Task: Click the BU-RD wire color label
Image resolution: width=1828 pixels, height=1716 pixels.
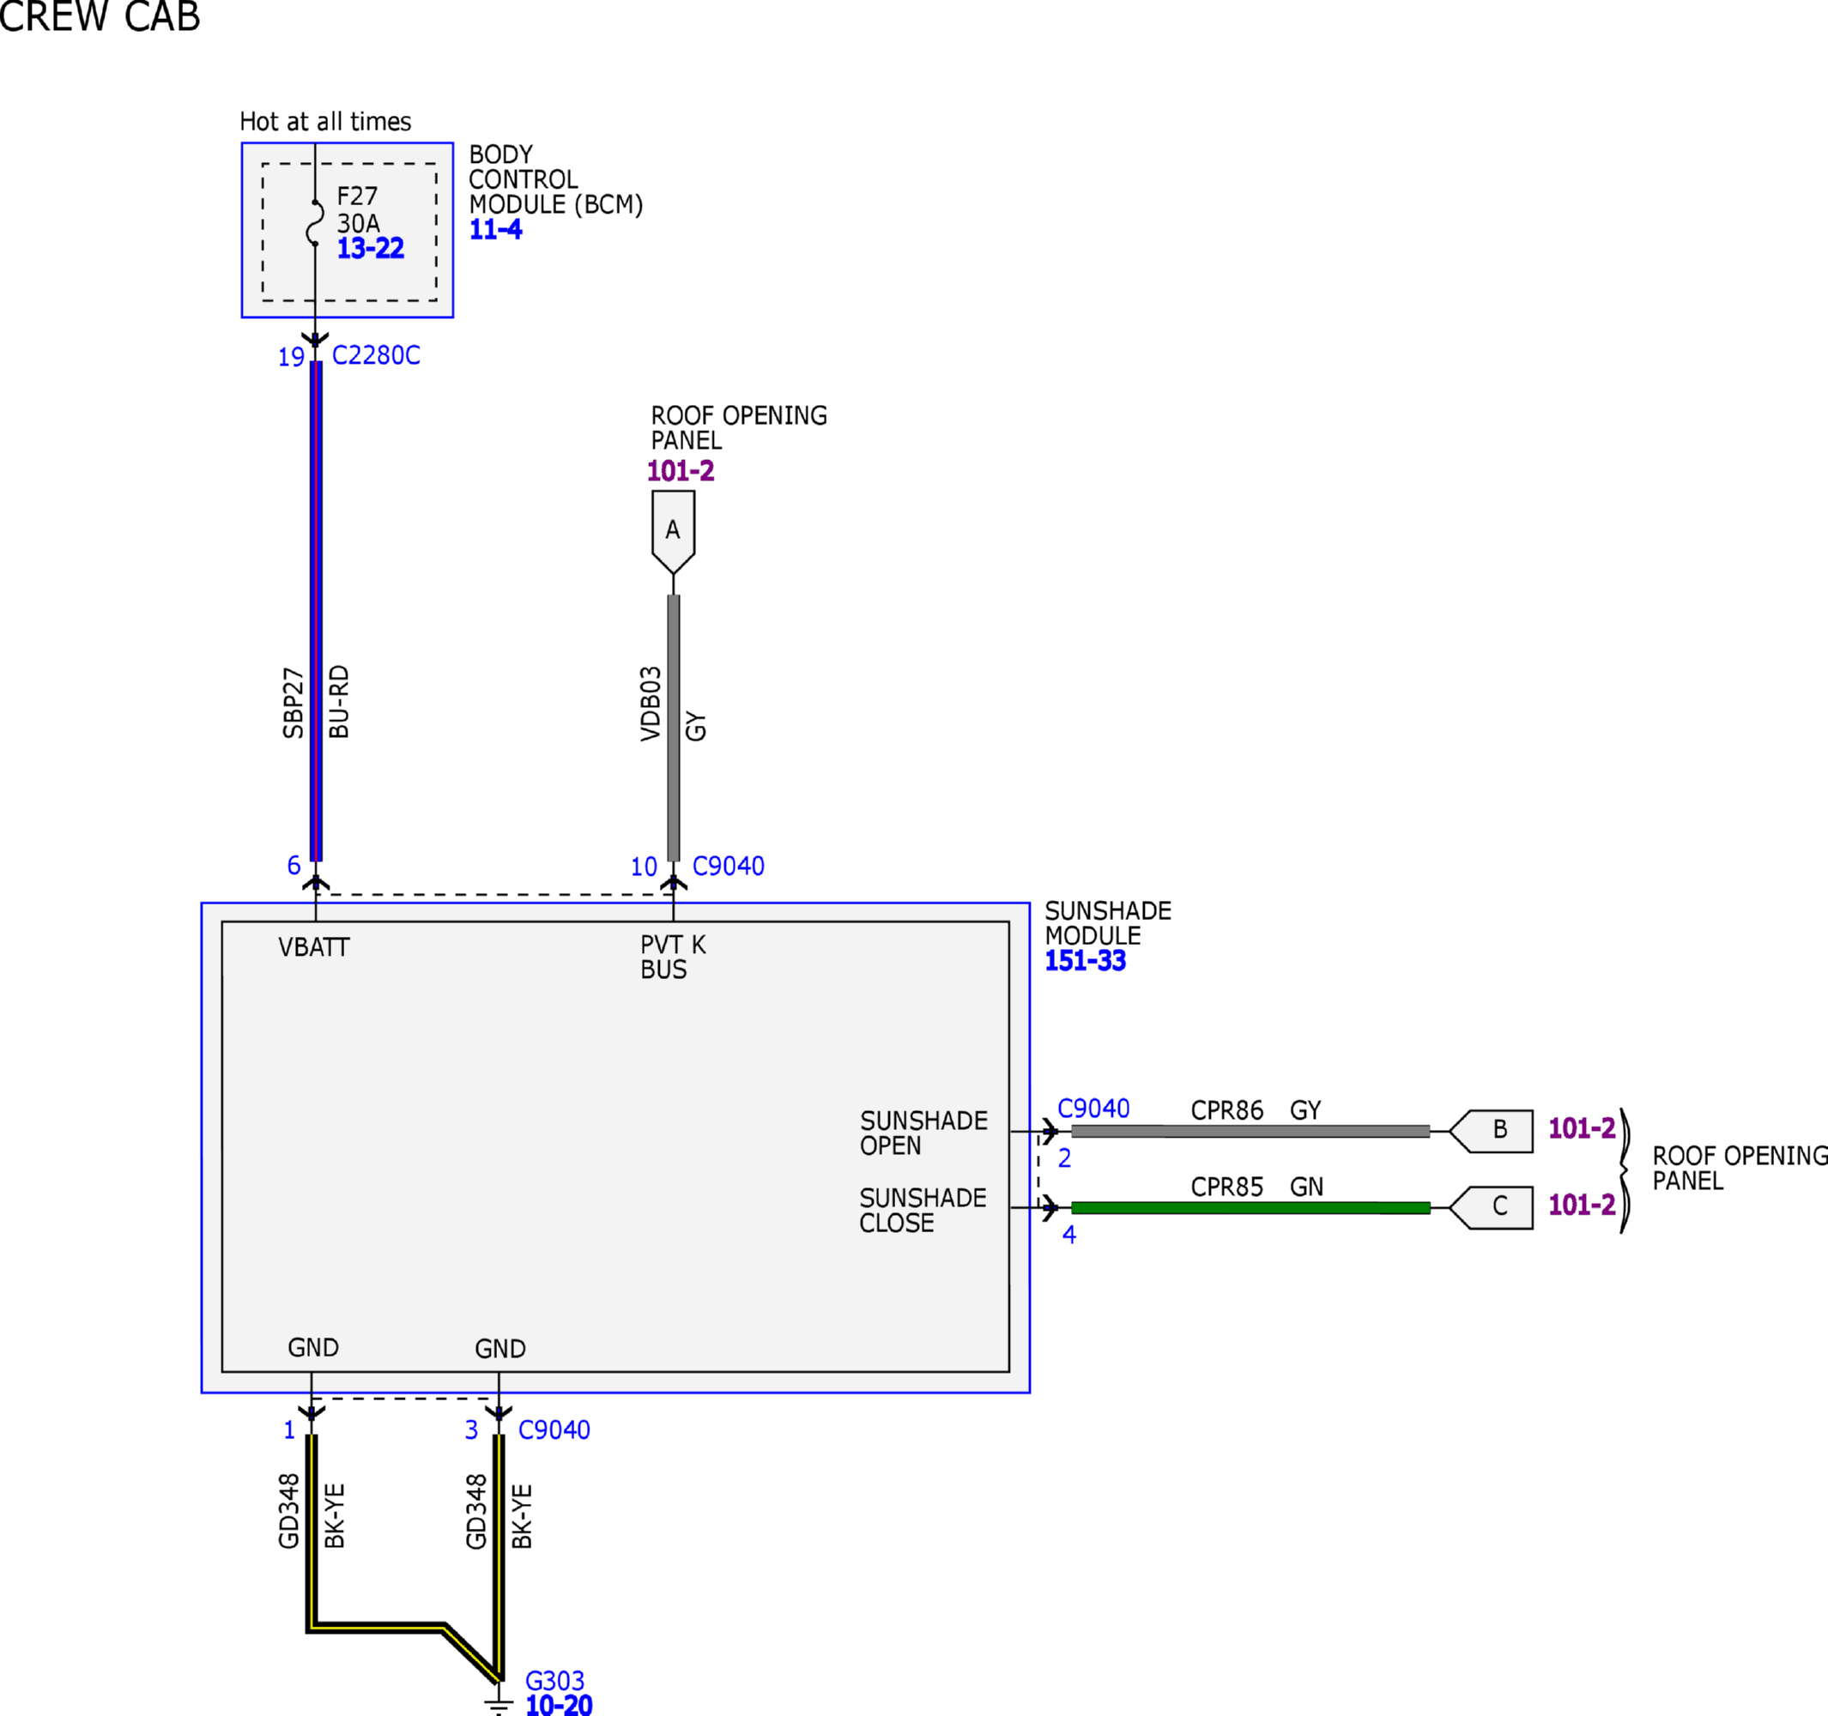Action: (x=339, y=702)
